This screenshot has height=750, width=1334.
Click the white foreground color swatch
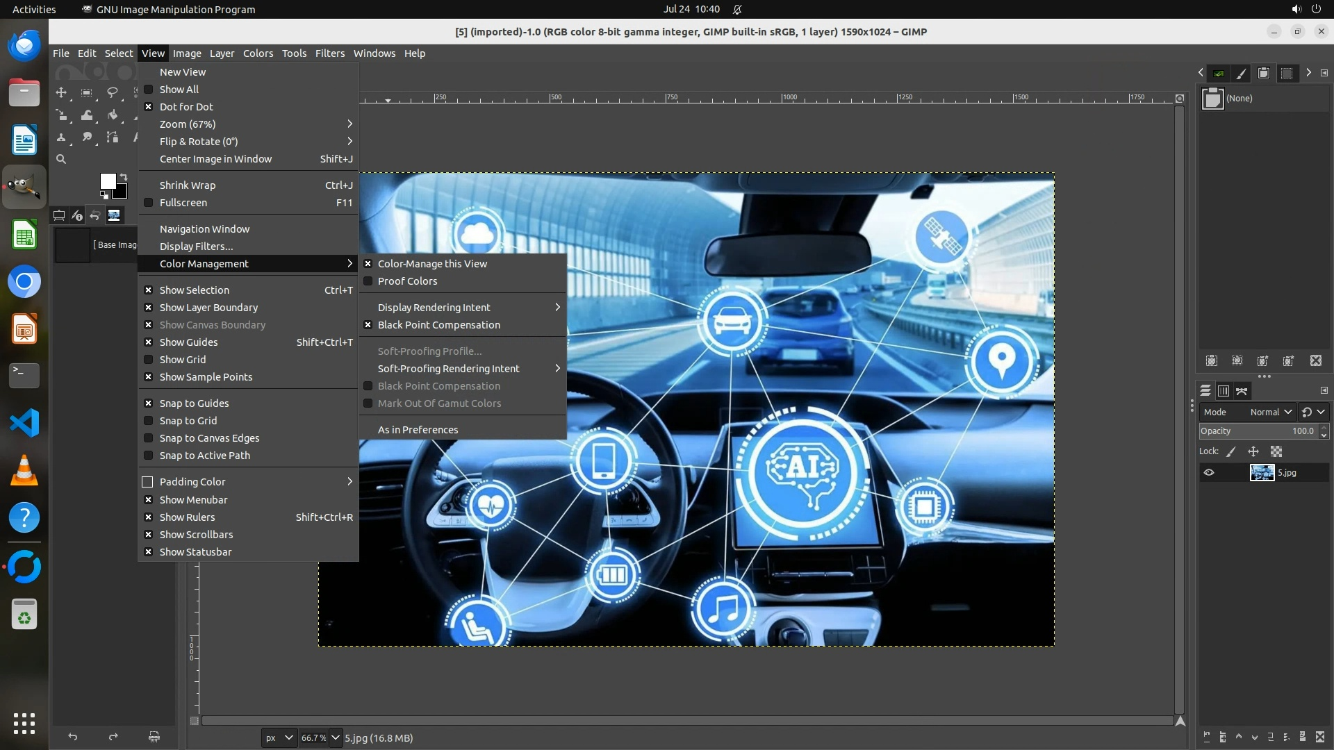106,181
